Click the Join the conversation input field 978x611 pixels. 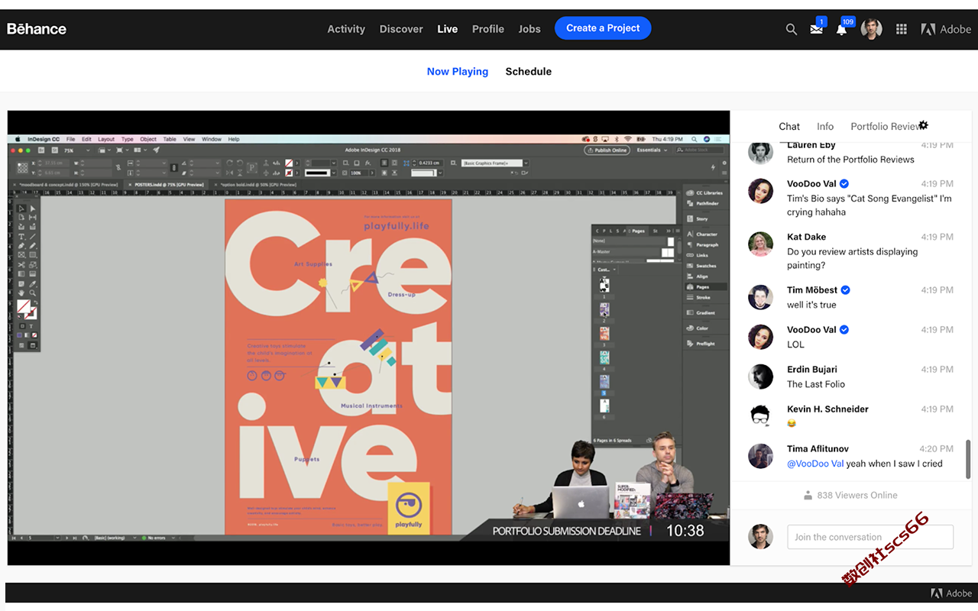(870, 537)
